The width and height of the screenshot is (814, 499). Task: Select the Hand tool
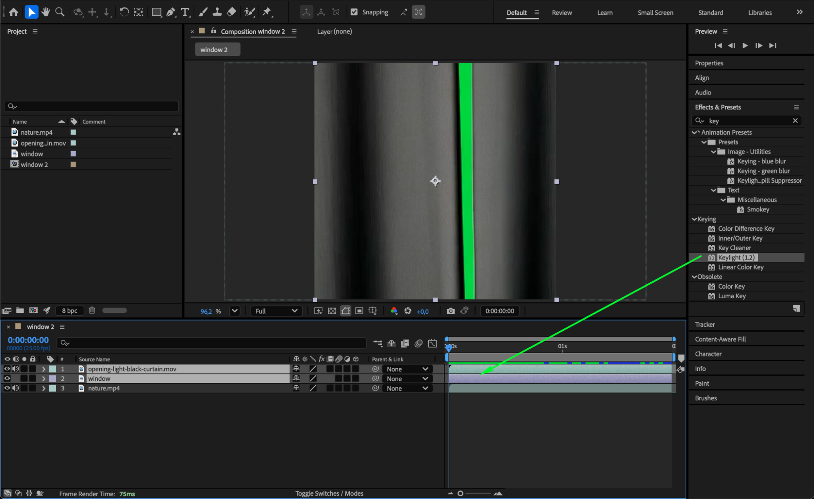46,12
